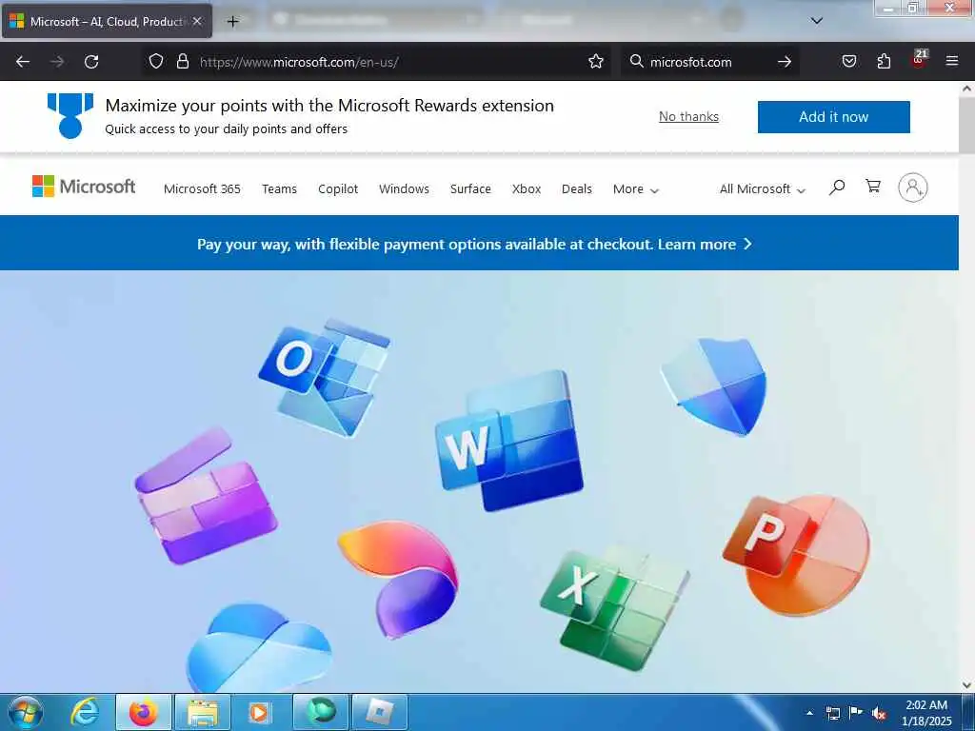Click the Microsoft logo
Image resolution: width=975 pixels, height=731 pixels.
84,187
